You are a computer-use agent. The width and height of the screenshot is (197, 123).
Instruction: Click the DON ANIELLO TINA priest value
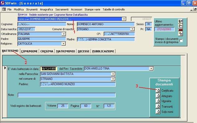tap(97, 68)
